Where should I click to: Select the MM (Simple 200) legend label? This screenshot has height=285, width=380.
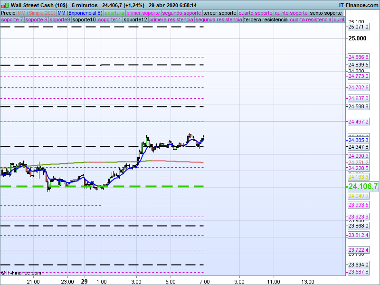pyautogui.click(x=37, y=13)
